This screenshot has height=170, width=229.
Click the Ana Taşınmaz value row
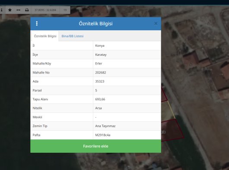pos(95,126)
